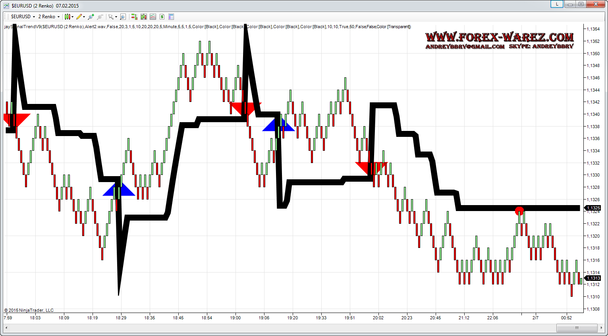
Task: Click the zoom in magnifier icon
Action: tap(91, 17)
